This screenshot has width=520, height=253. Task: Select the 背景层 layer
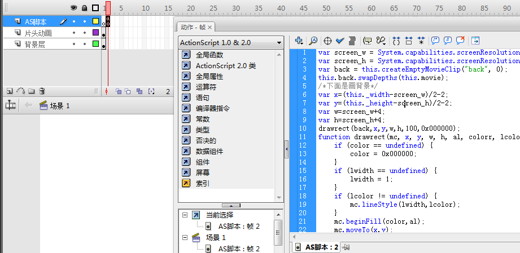tap(34, 44)
